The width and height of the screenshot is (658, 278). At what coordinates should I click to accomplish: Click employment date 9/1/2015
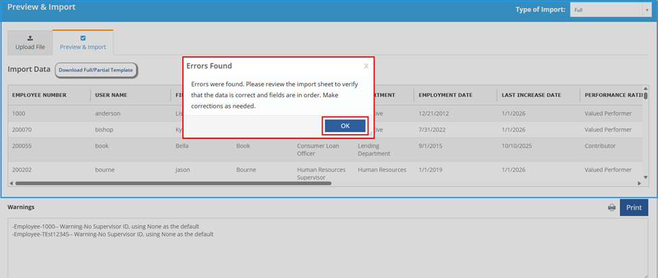pos(430,146)
